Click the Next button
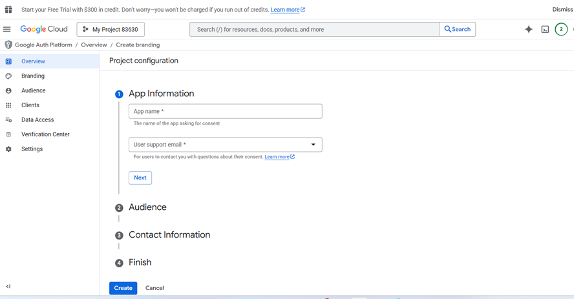Image resolution: width=574 pixels, height=299 pixels. (140, 178)
